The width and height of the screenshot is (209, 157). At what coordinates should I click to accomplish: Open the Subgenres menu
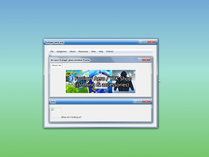(62, 52)
